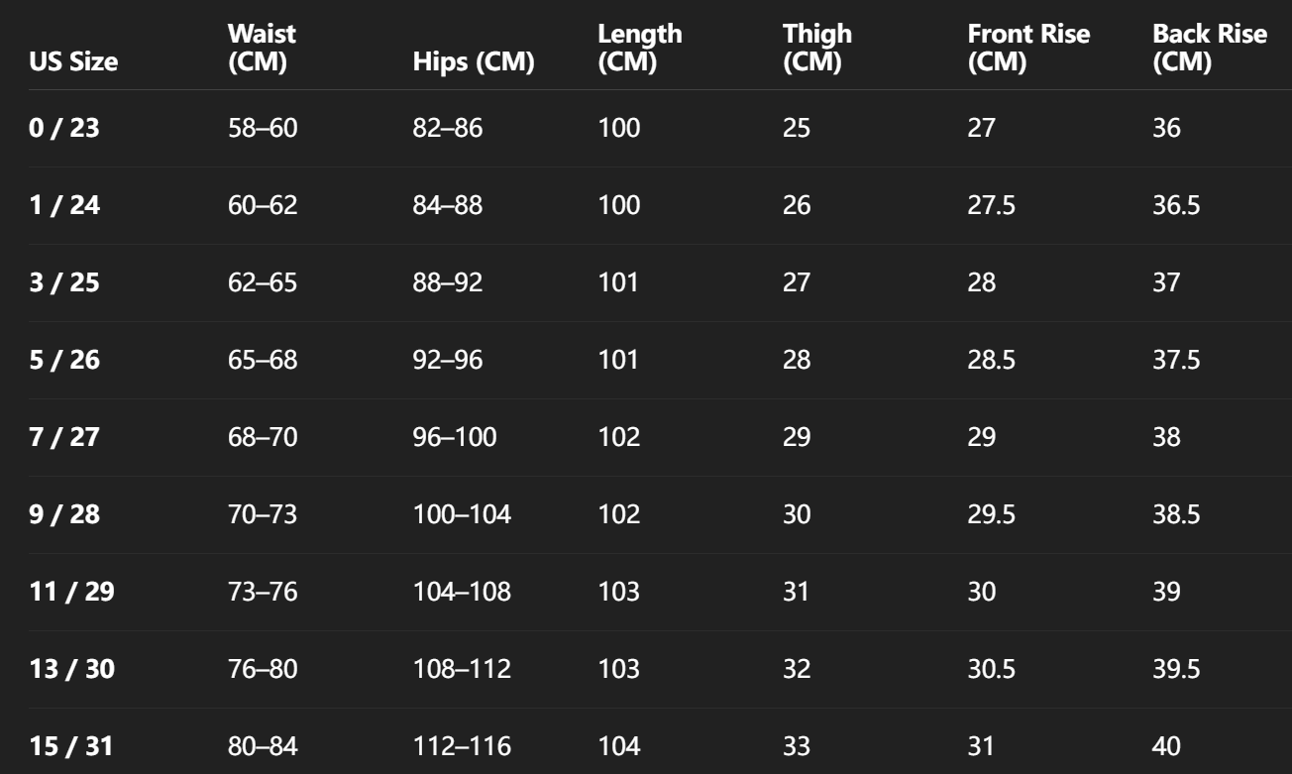The width and height of the screenshot is (1292, 774).
Task: Click the Front Rise (CM) header
Action: [x=1027, y=48]
